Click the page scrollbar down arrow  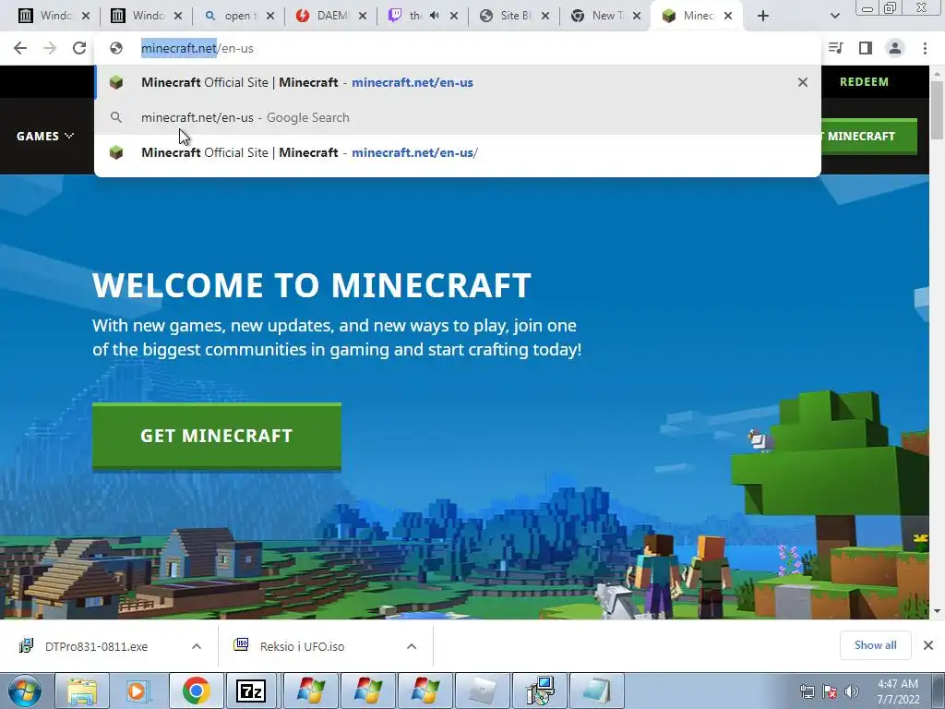[x=937, y=611]
